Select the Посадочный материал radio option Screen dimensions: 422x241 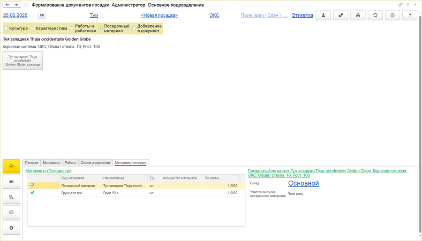(114, 28)
